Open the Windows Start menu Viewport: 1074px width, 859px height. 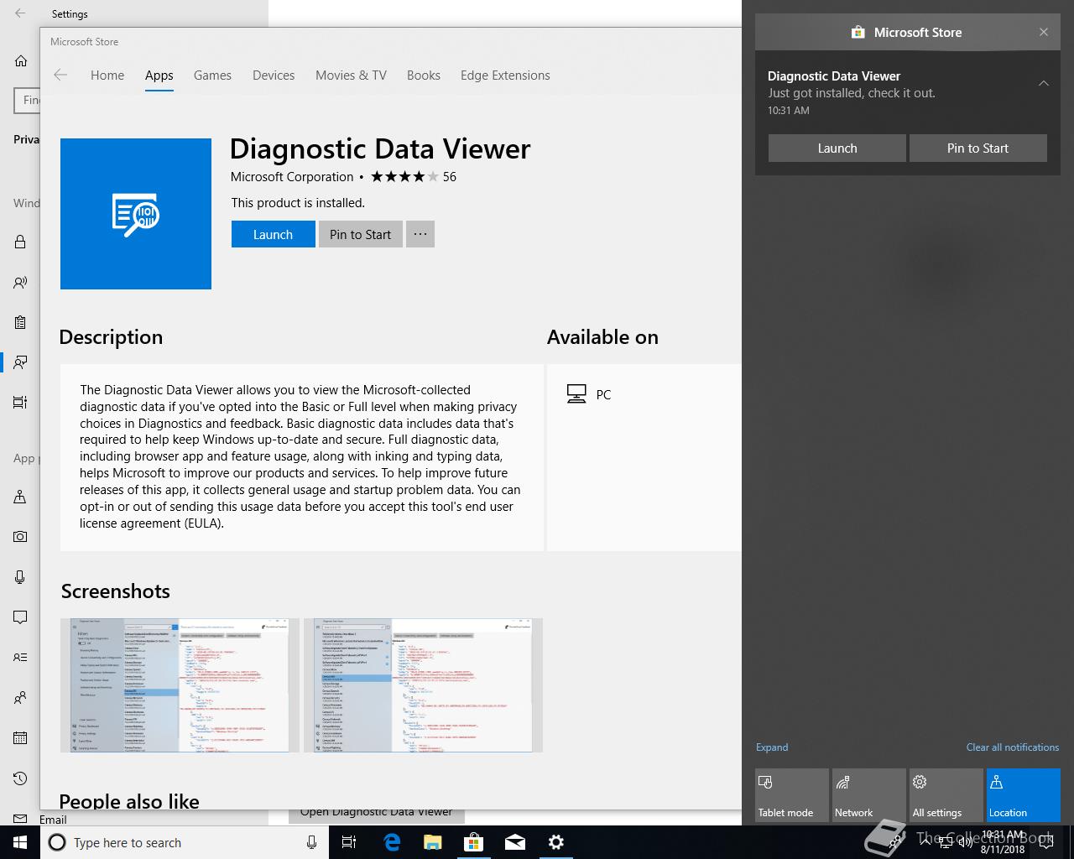pos(20,842)
